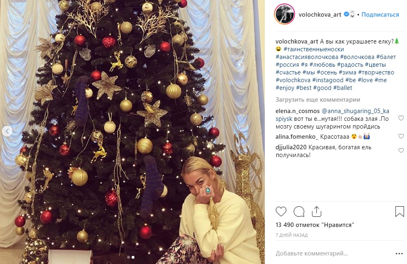
Task: Open volochkova_art profile avatar
Action: (284, 14)
